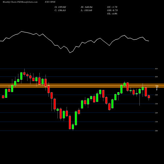Screen dimensions: 164x164
Task: Click the OC: 1.73 reading
Action: coord(112,7)
